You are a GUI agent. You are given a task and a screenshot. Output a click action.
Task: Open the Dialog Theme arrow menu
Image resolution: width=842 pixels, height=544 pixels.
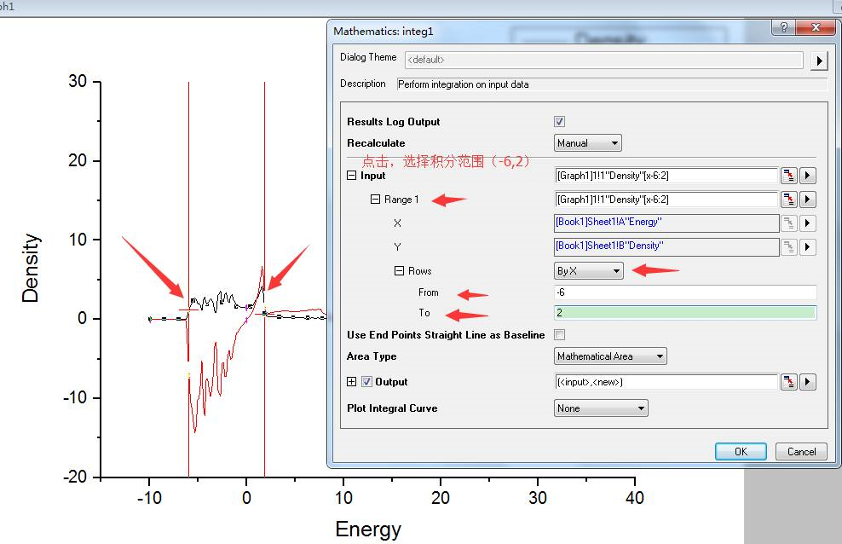tap(819, 61)
